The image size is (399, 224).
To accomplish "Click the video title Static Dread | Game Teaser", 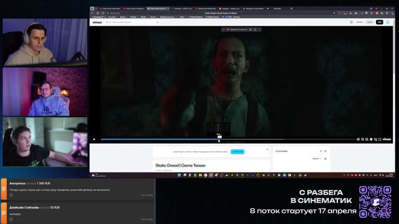I will [x=180, y=166].
